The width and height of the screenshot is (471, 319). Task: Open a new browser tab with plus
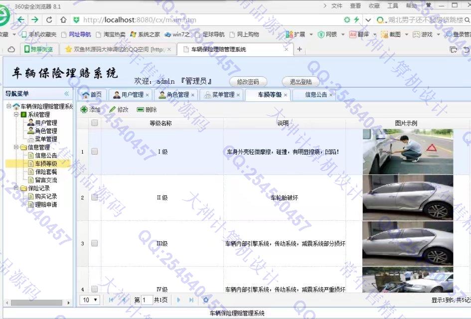(300, 49)
